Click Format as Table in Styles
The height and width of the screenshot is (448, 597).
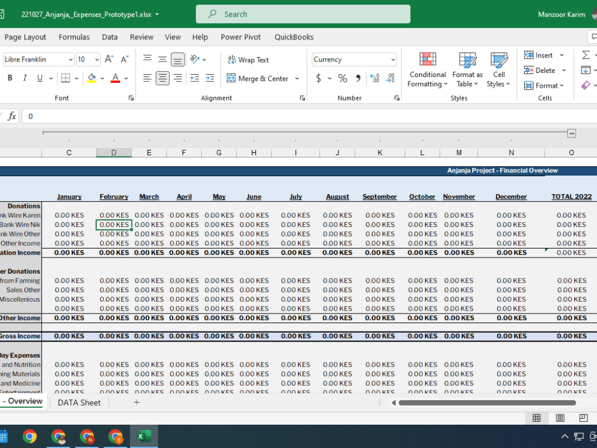467,70
